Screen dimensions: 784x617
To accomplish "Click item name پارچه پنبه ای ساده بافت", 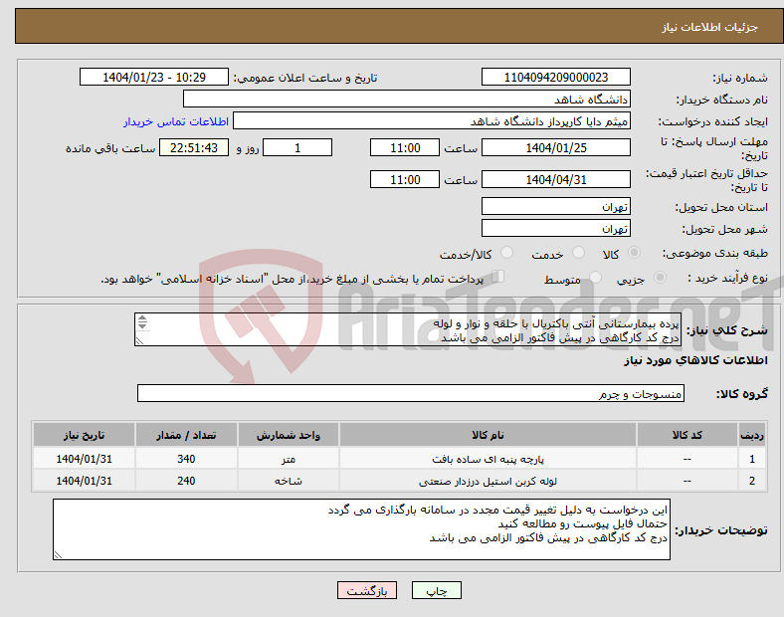I will pyautogui.click(x=488, y=459).
